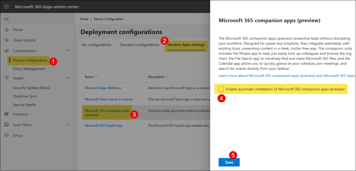The width and height of the screenshot is (356, 171).
Task: Click the Cloud Update icon
Action: [7, 40]
